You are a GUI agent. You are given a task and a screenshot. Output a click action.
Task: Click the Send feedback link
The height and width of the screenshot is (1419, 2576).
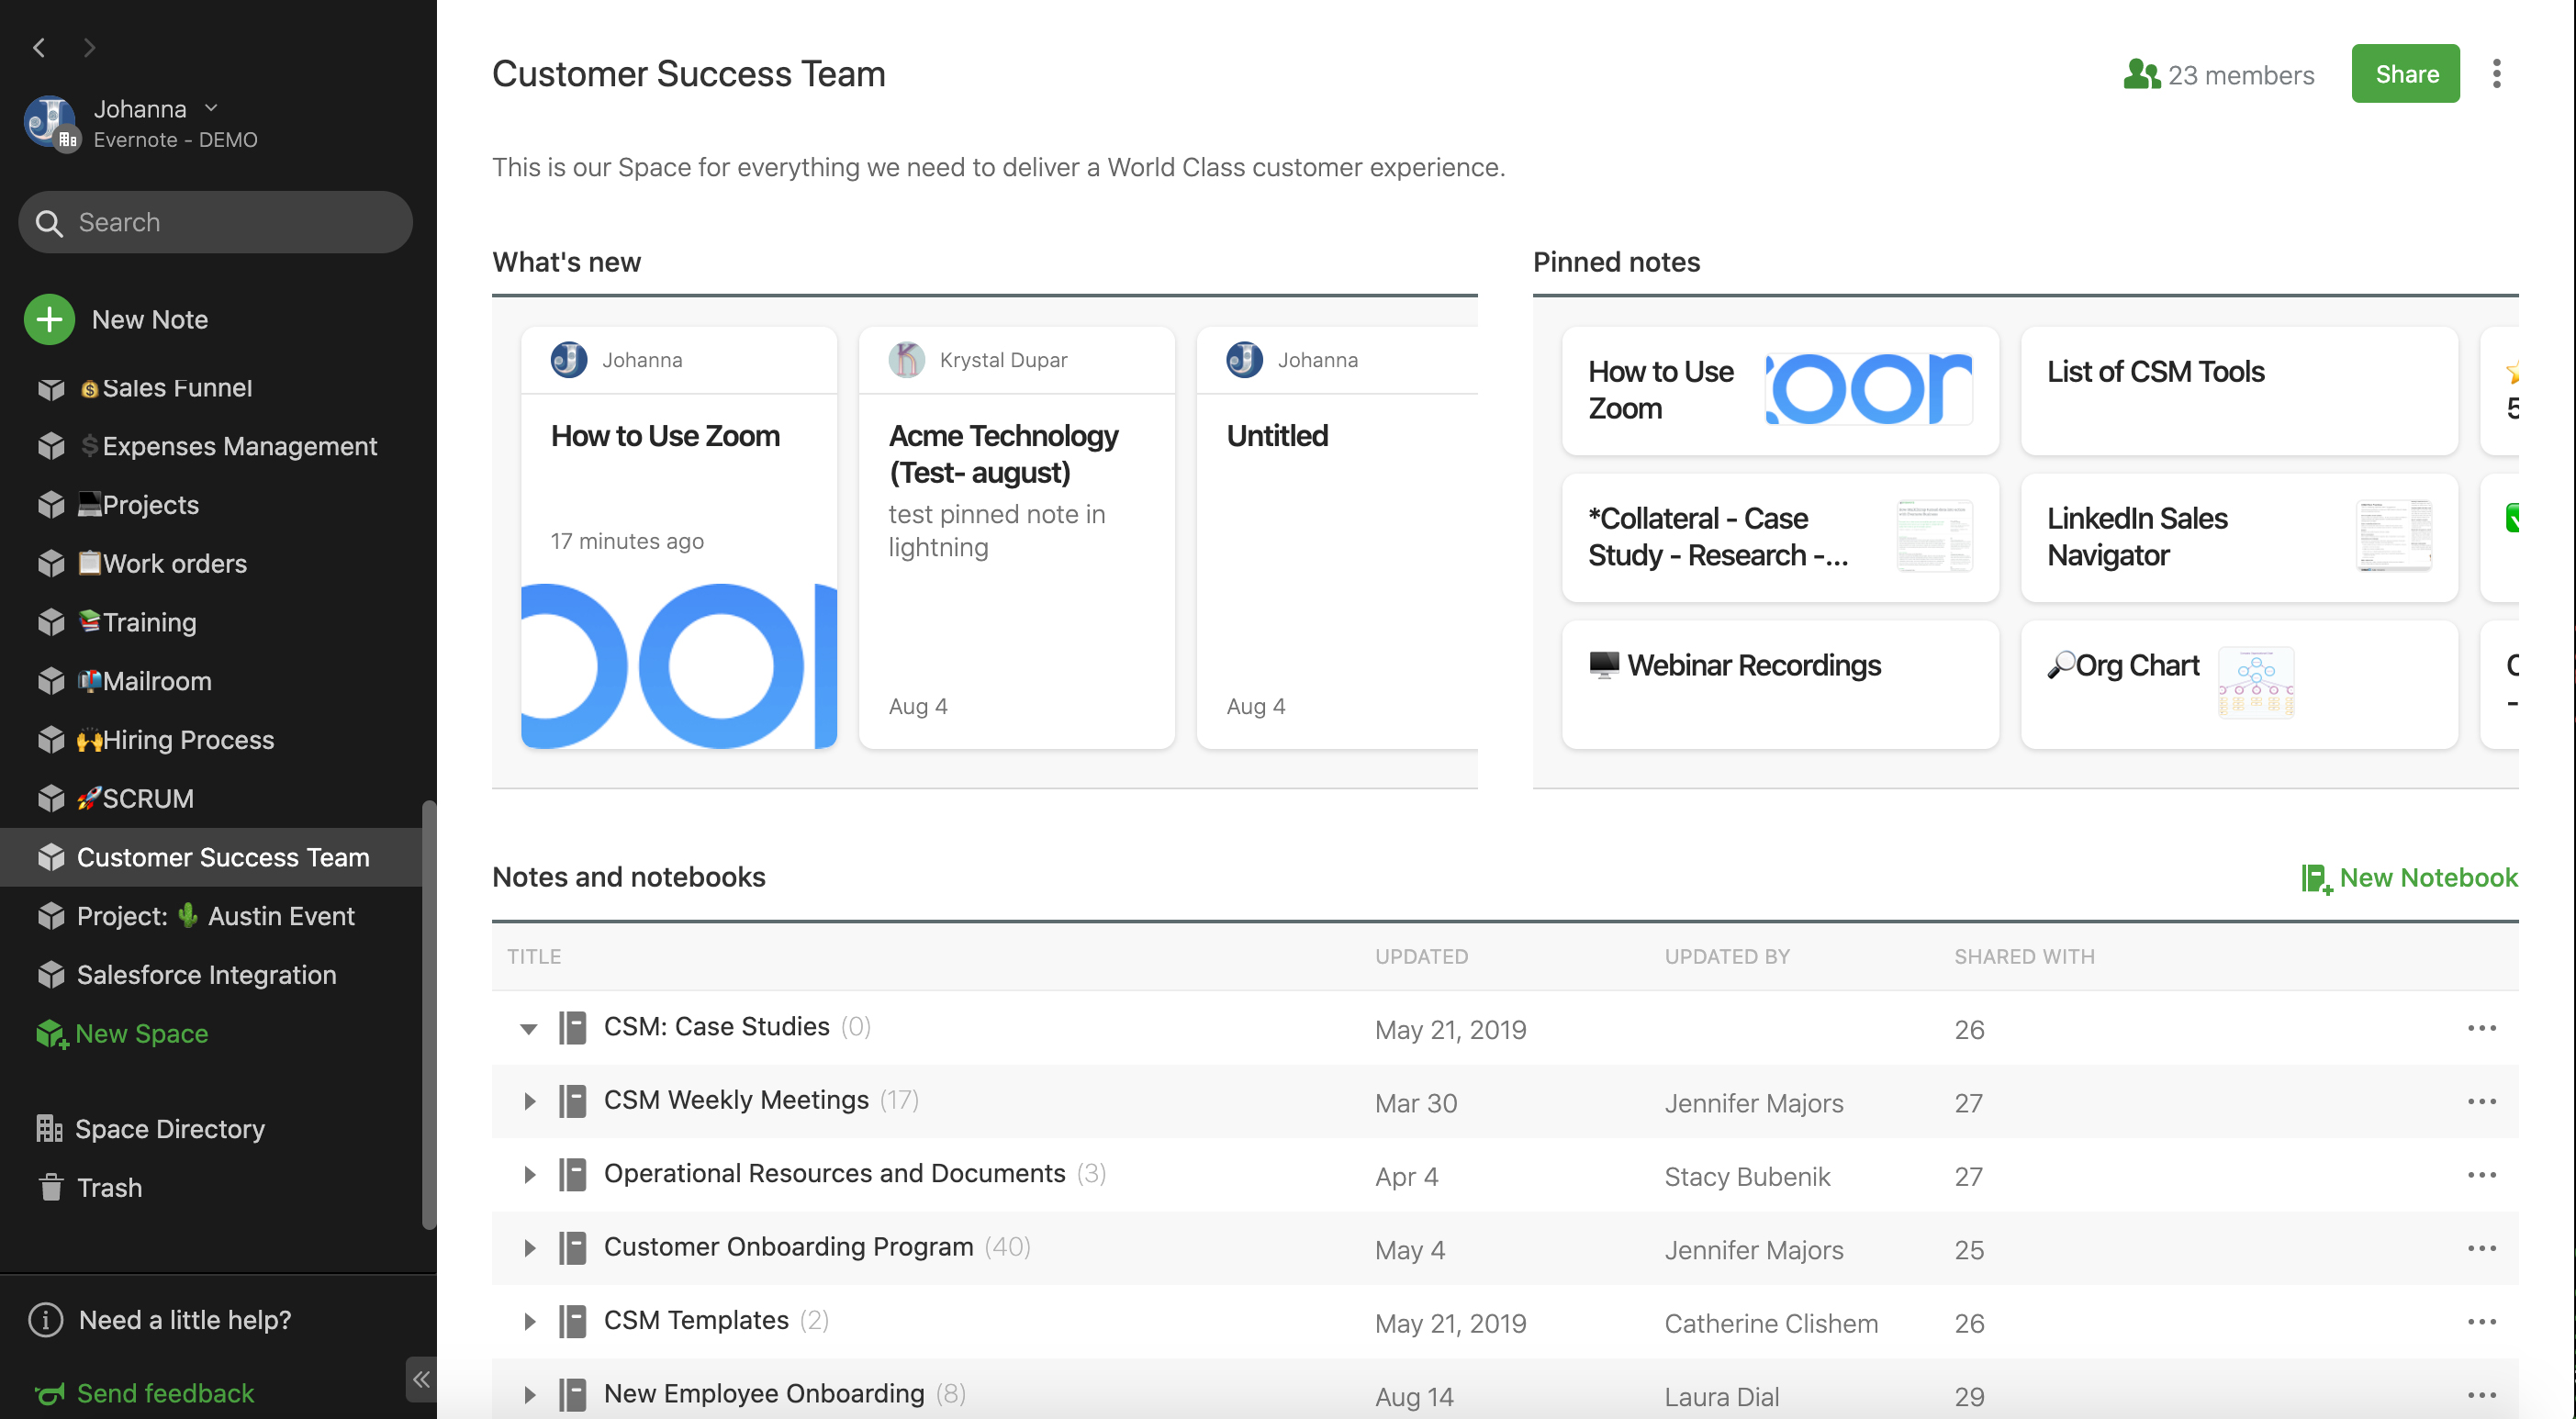164,1392
